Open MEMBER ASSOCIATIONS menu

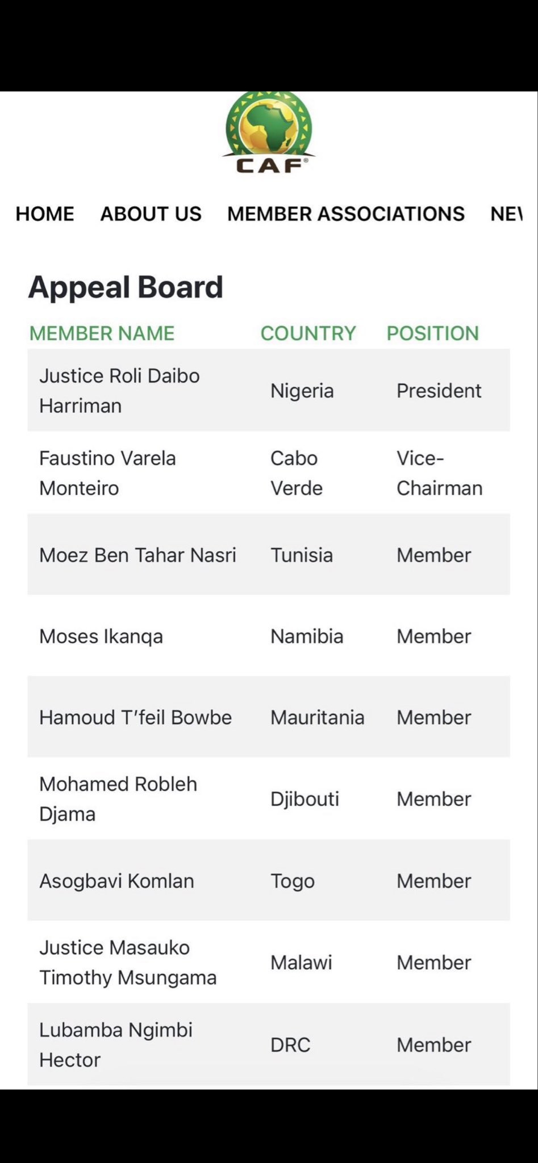pyautogui.click(x=345, y=214)
